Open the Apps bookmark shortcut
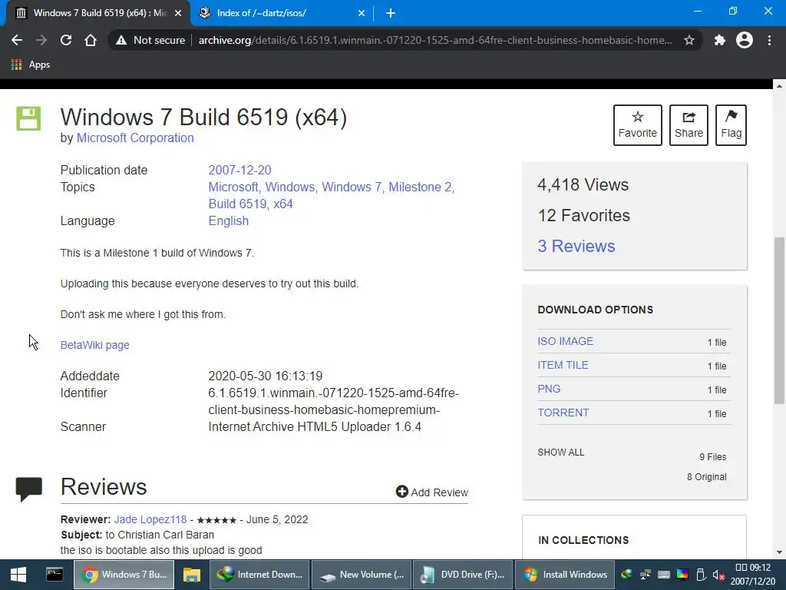786x590 pixels. tap(31, 65)
